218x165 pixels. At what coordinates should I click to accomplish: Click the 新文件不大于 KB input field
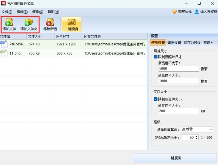(178, 111)
